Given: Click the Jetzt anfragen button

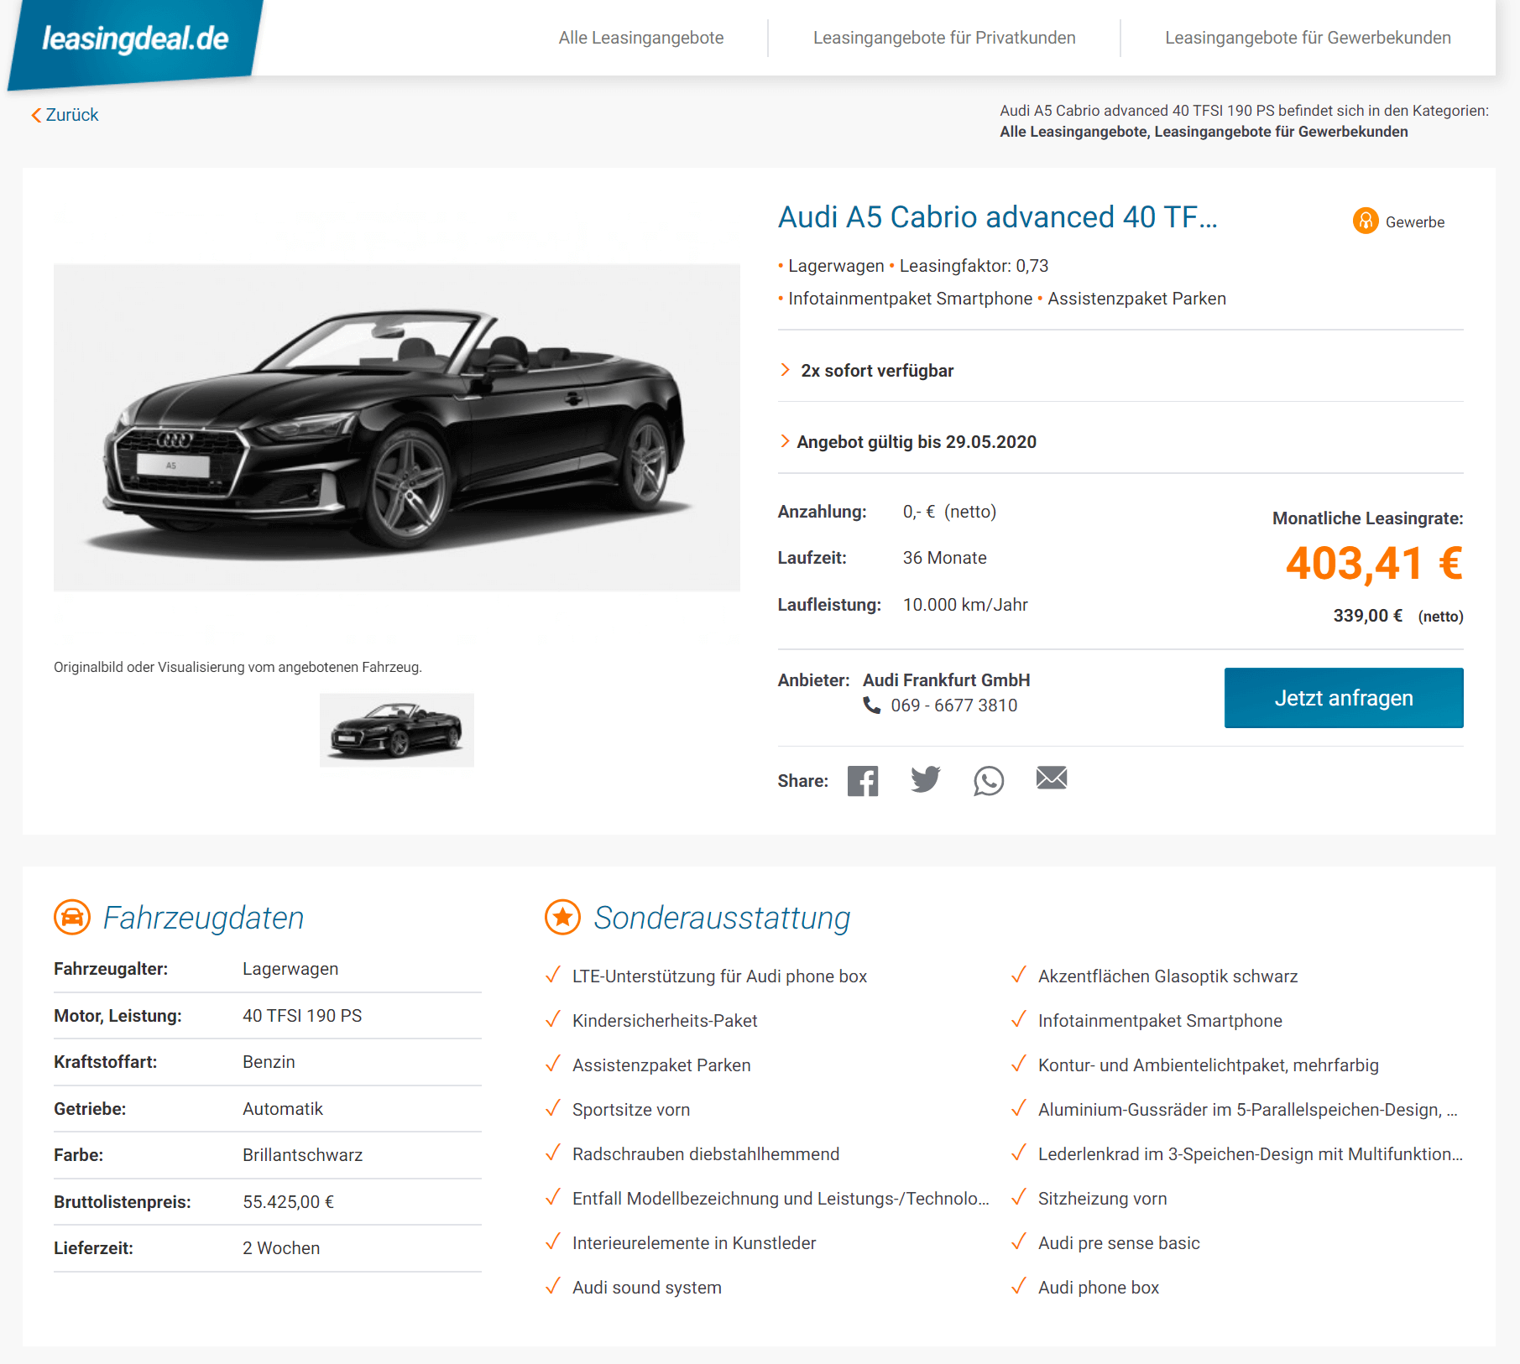Looking at the screenshot, I should tap(1344, 698).
